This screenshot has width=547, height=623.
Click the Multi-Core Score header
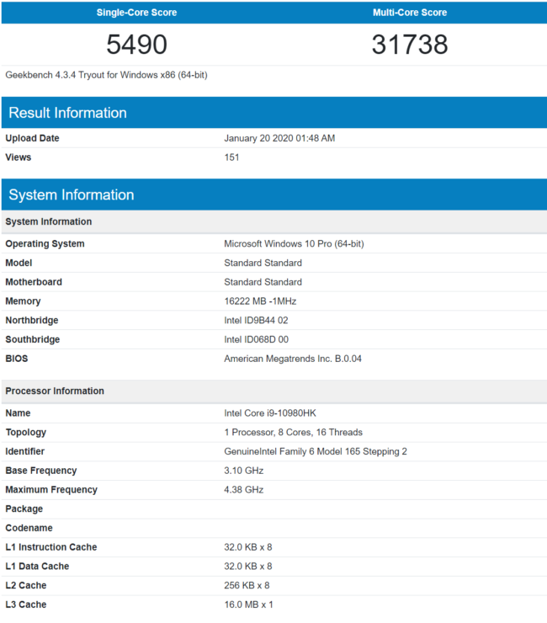click(410, 13)
